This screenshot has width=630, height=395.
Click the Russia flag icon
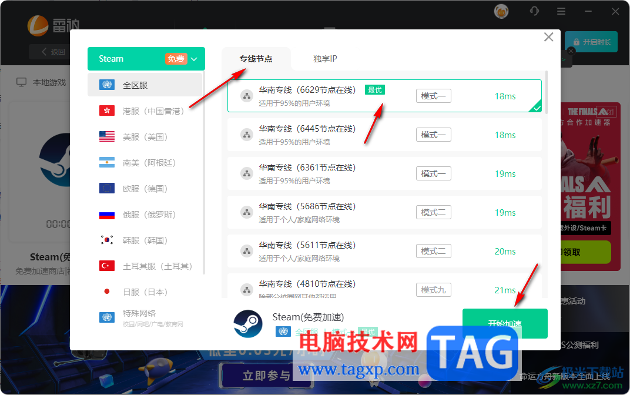pyautogui.click(x=107, y=214)
